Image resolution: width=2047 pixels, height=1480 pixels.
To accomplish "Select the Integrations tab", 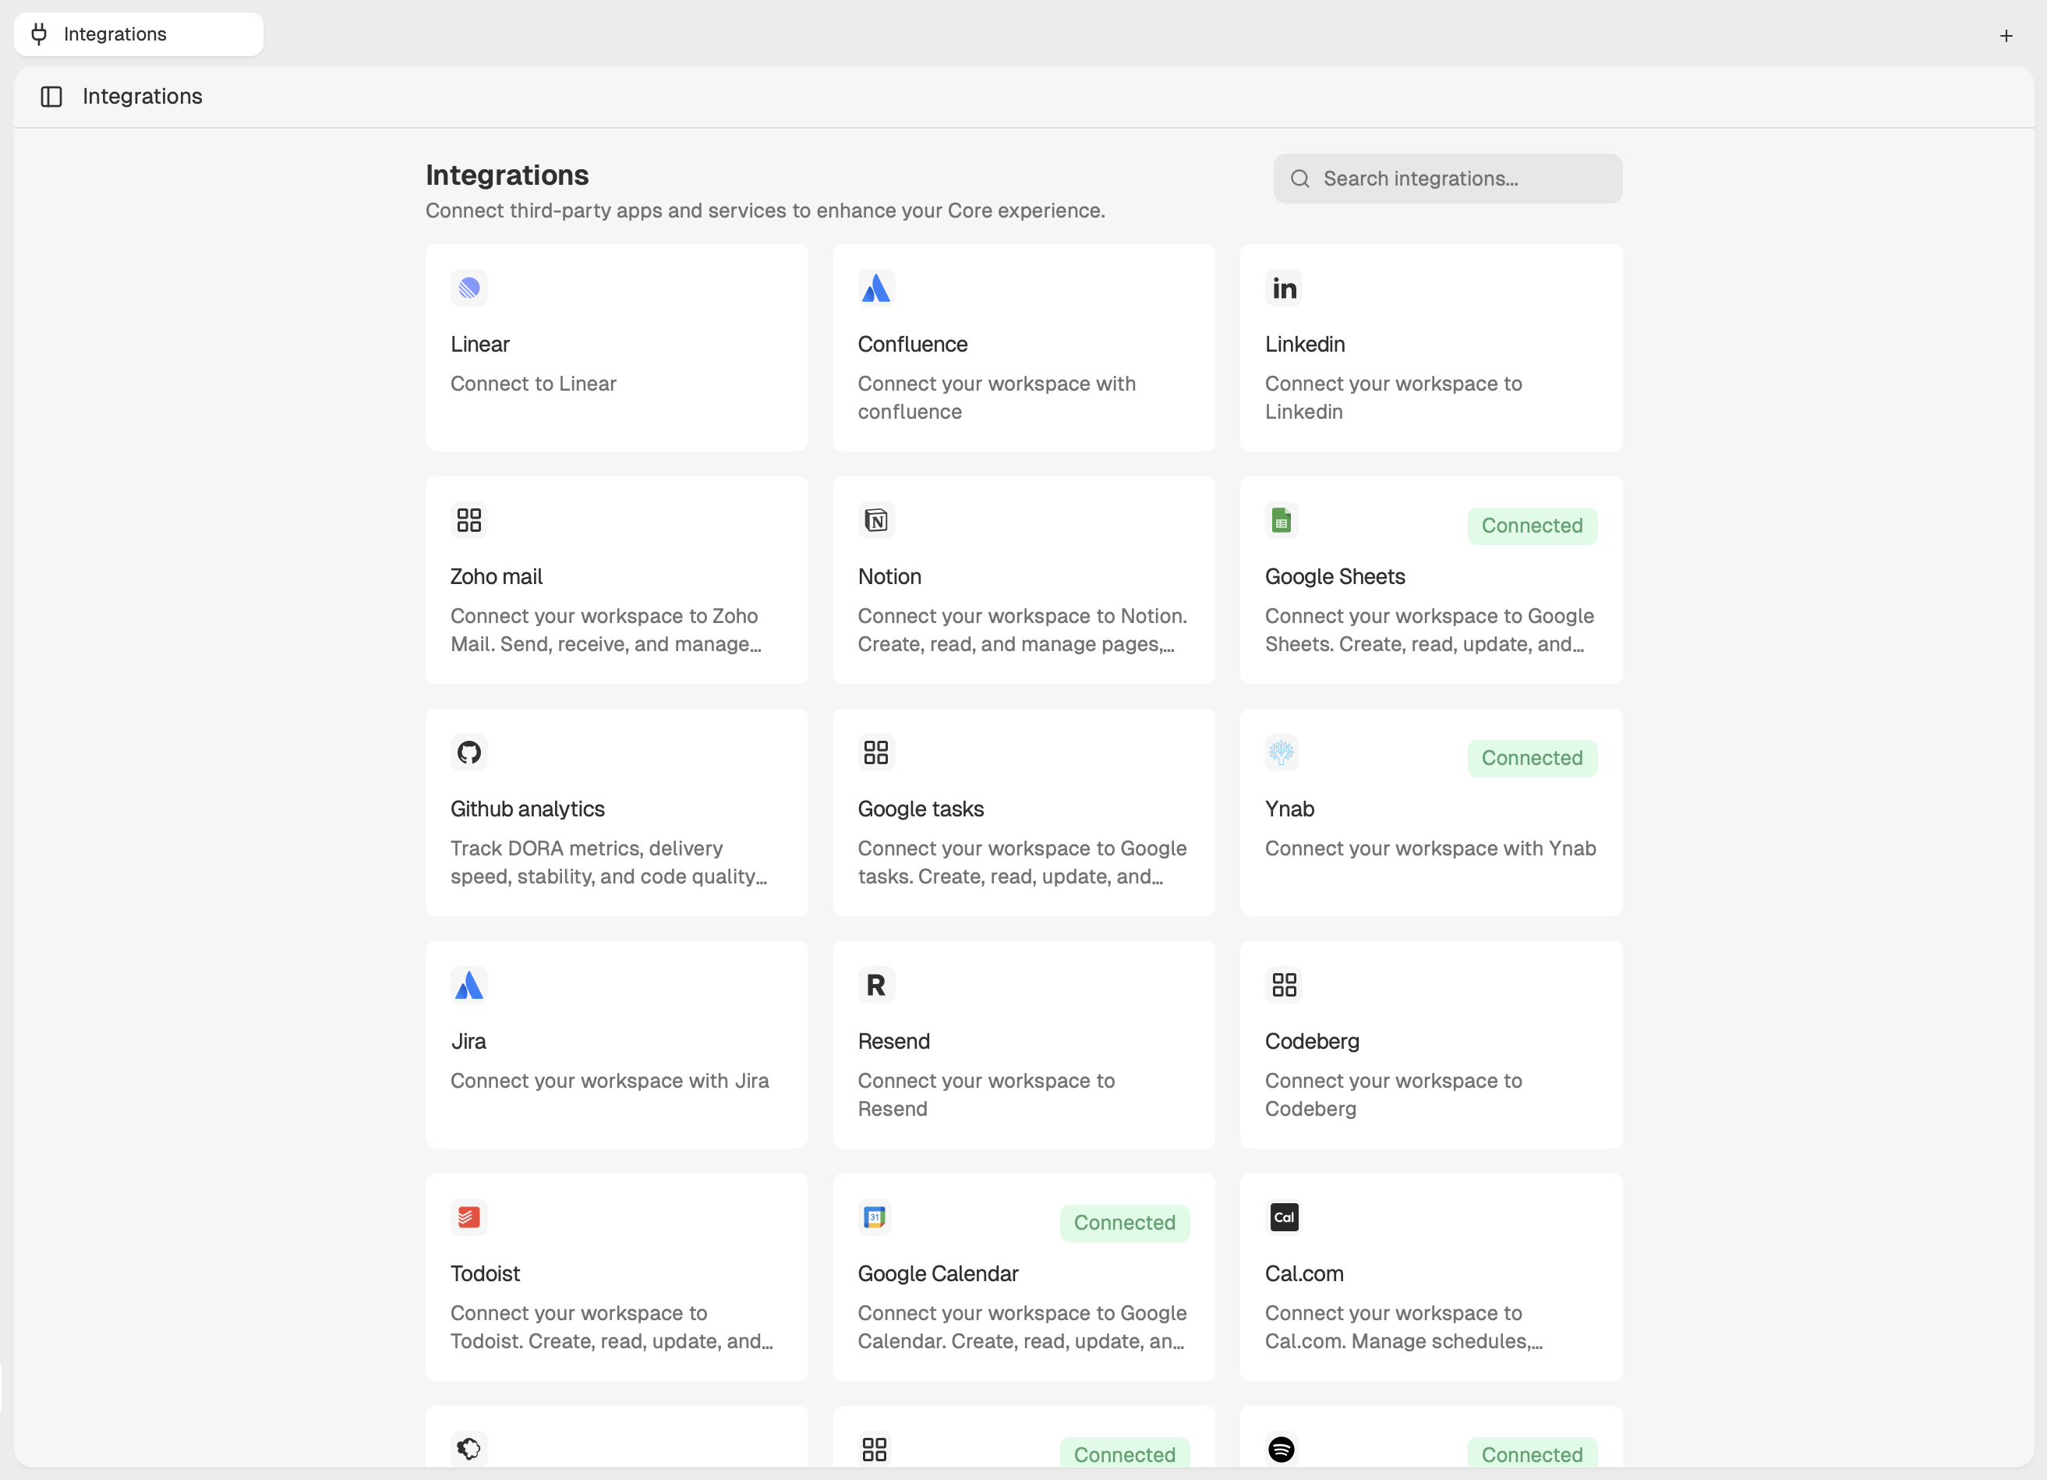I will (x=139, y=34).
